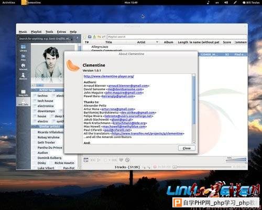Click the pen icon in top bar
This screenshot has width=262, height=210.
tap(235, 3)
